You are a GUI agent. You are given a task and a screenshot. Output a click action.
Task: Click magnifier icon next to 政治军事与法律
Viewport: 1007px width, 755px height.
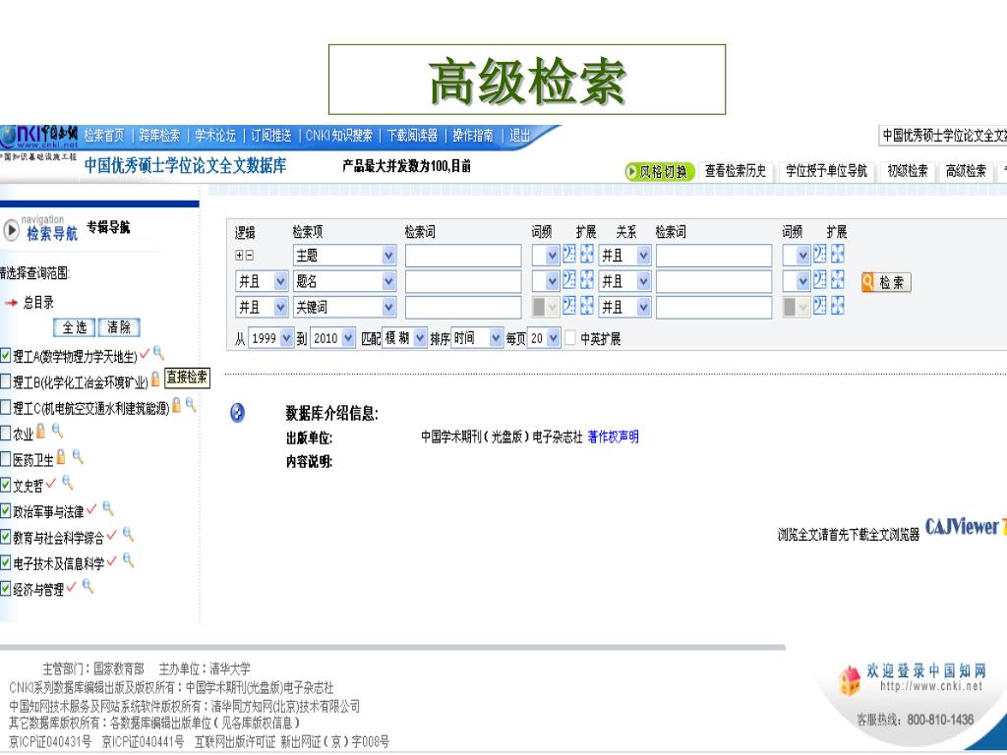tap(108, 508)
